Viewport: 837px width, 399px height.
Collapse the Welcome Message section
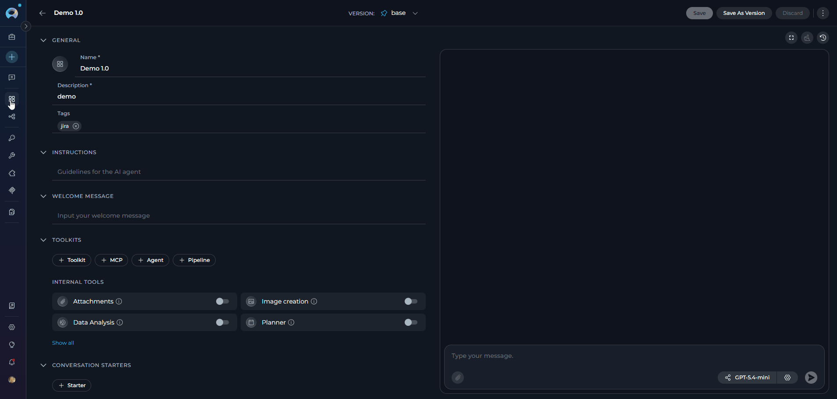coord(43,196)
